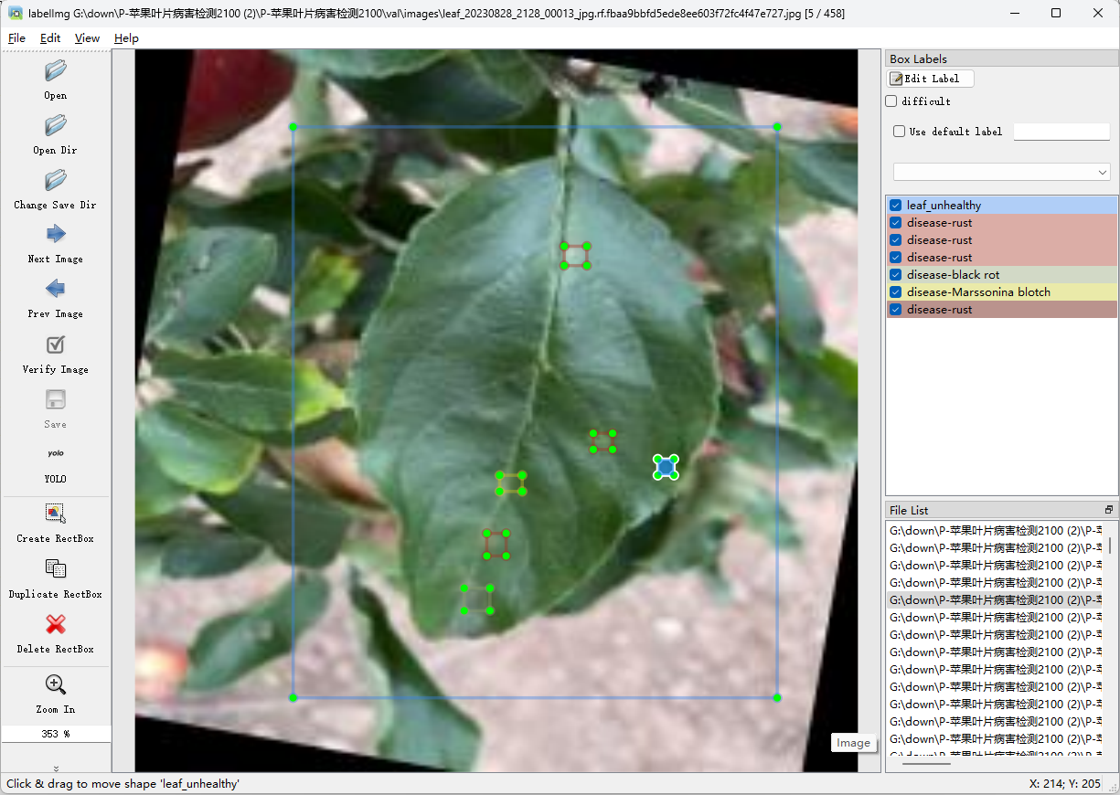Uncheck the leaf_unhealthy label visibility box
Screen dimensions: 1120x795
[x=896, y=206]
